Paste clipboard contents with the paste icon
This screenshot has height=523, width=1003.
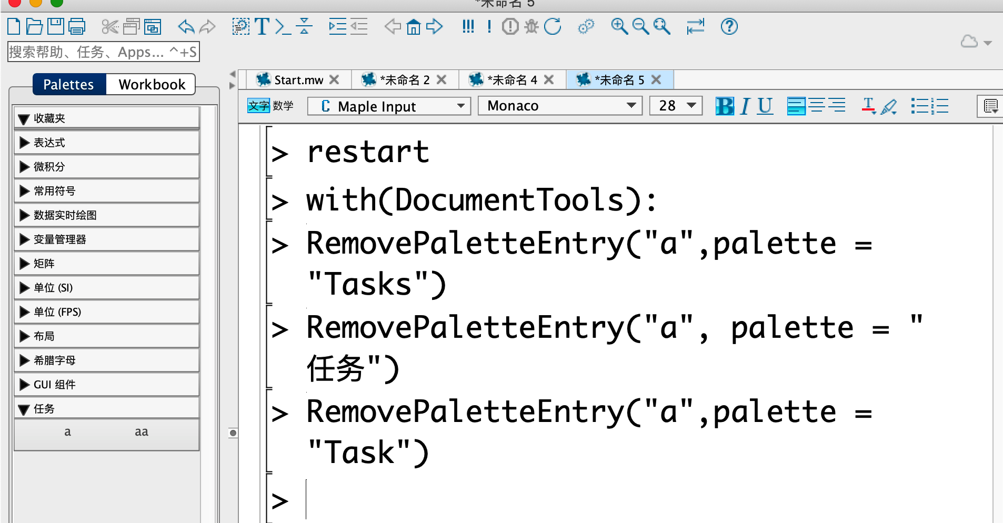click(153, 26)
